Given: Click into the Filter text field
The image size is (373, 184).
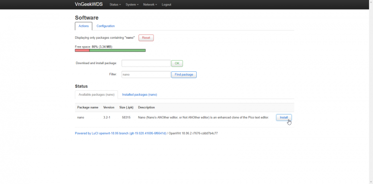Looking at the screenshot, I should [x=146, y=74].
